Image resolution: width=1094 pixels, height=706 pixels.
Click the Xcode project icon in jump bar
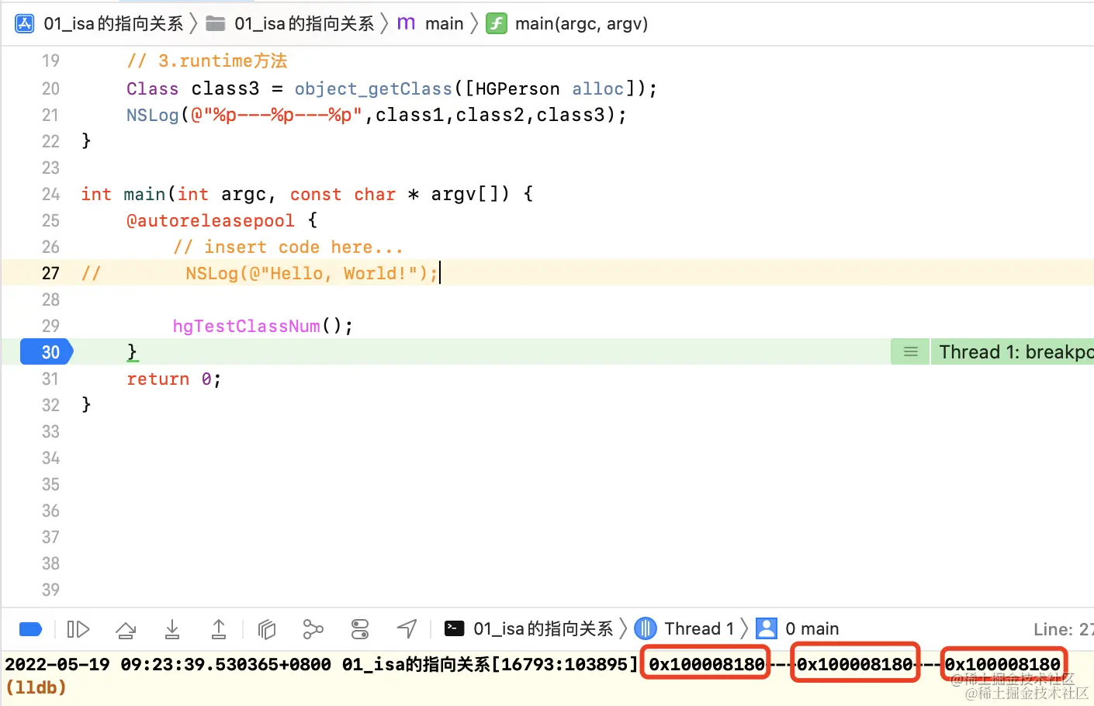[x=25, y=24]
